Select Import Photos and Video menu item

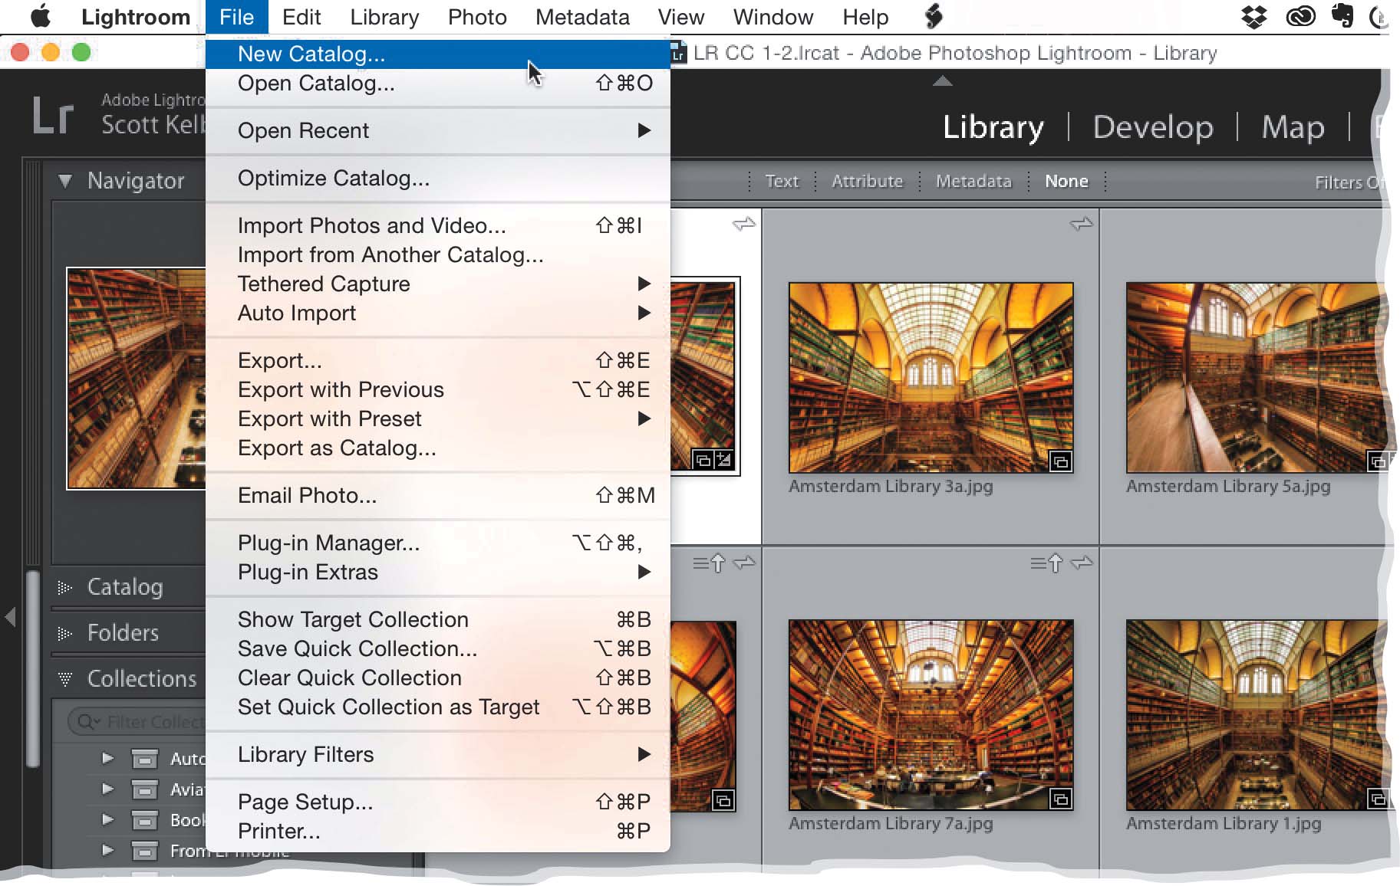coord(371,225)
